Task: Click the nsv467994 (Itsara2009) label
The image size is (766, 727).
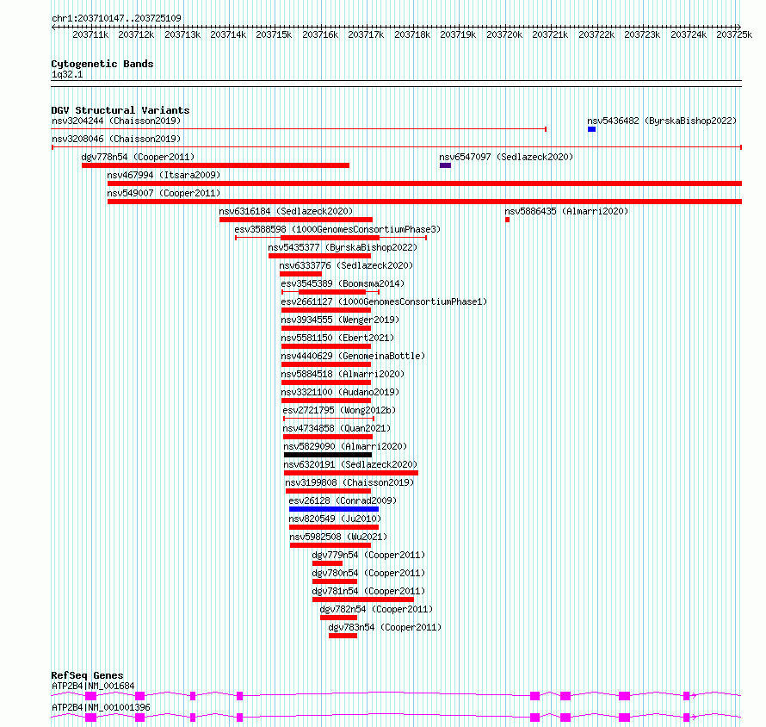Action: (x=164, y=175)
